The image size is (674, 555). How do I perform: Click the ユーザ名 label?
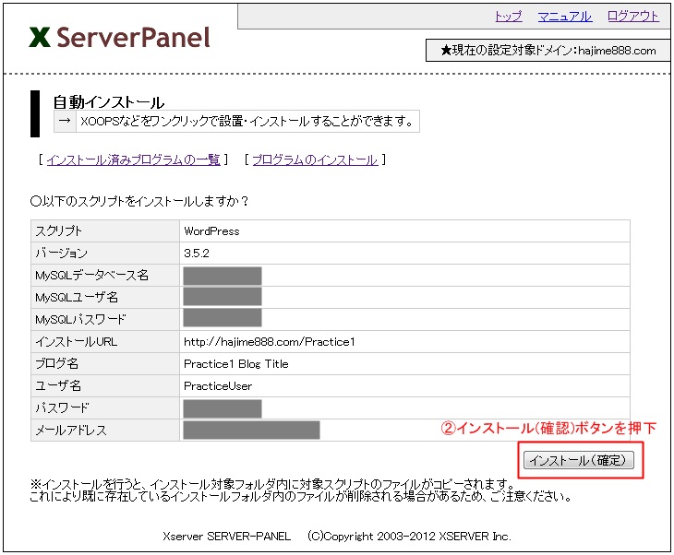pyautogui.click(x=58, y=386)
